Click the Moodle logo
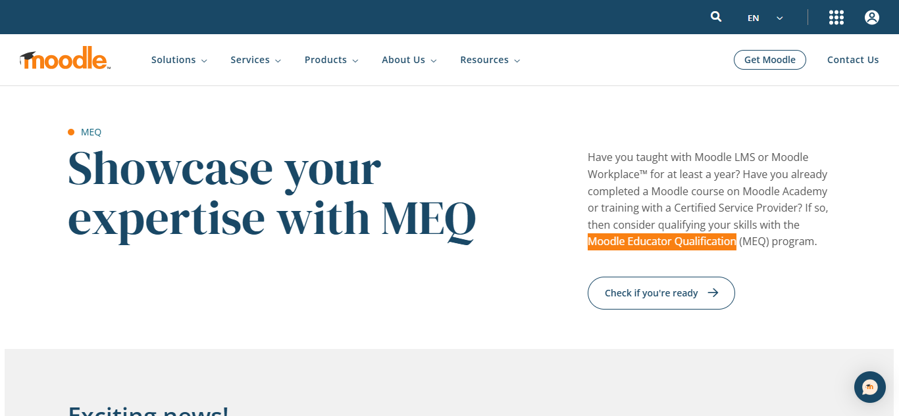The image size is (899, 416). coord(64,58)
